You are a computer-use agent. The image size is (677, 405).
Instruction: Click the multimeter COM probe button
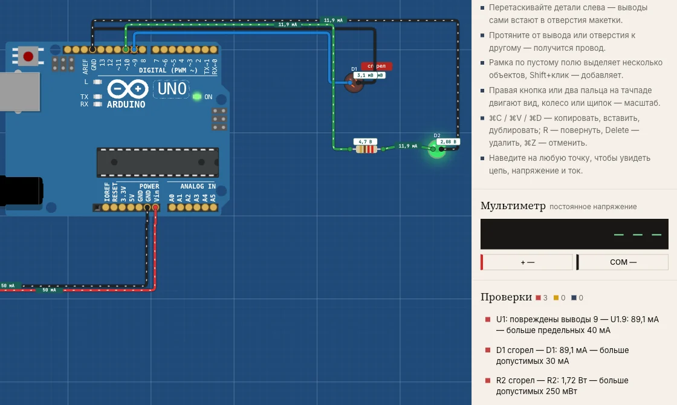622,262
